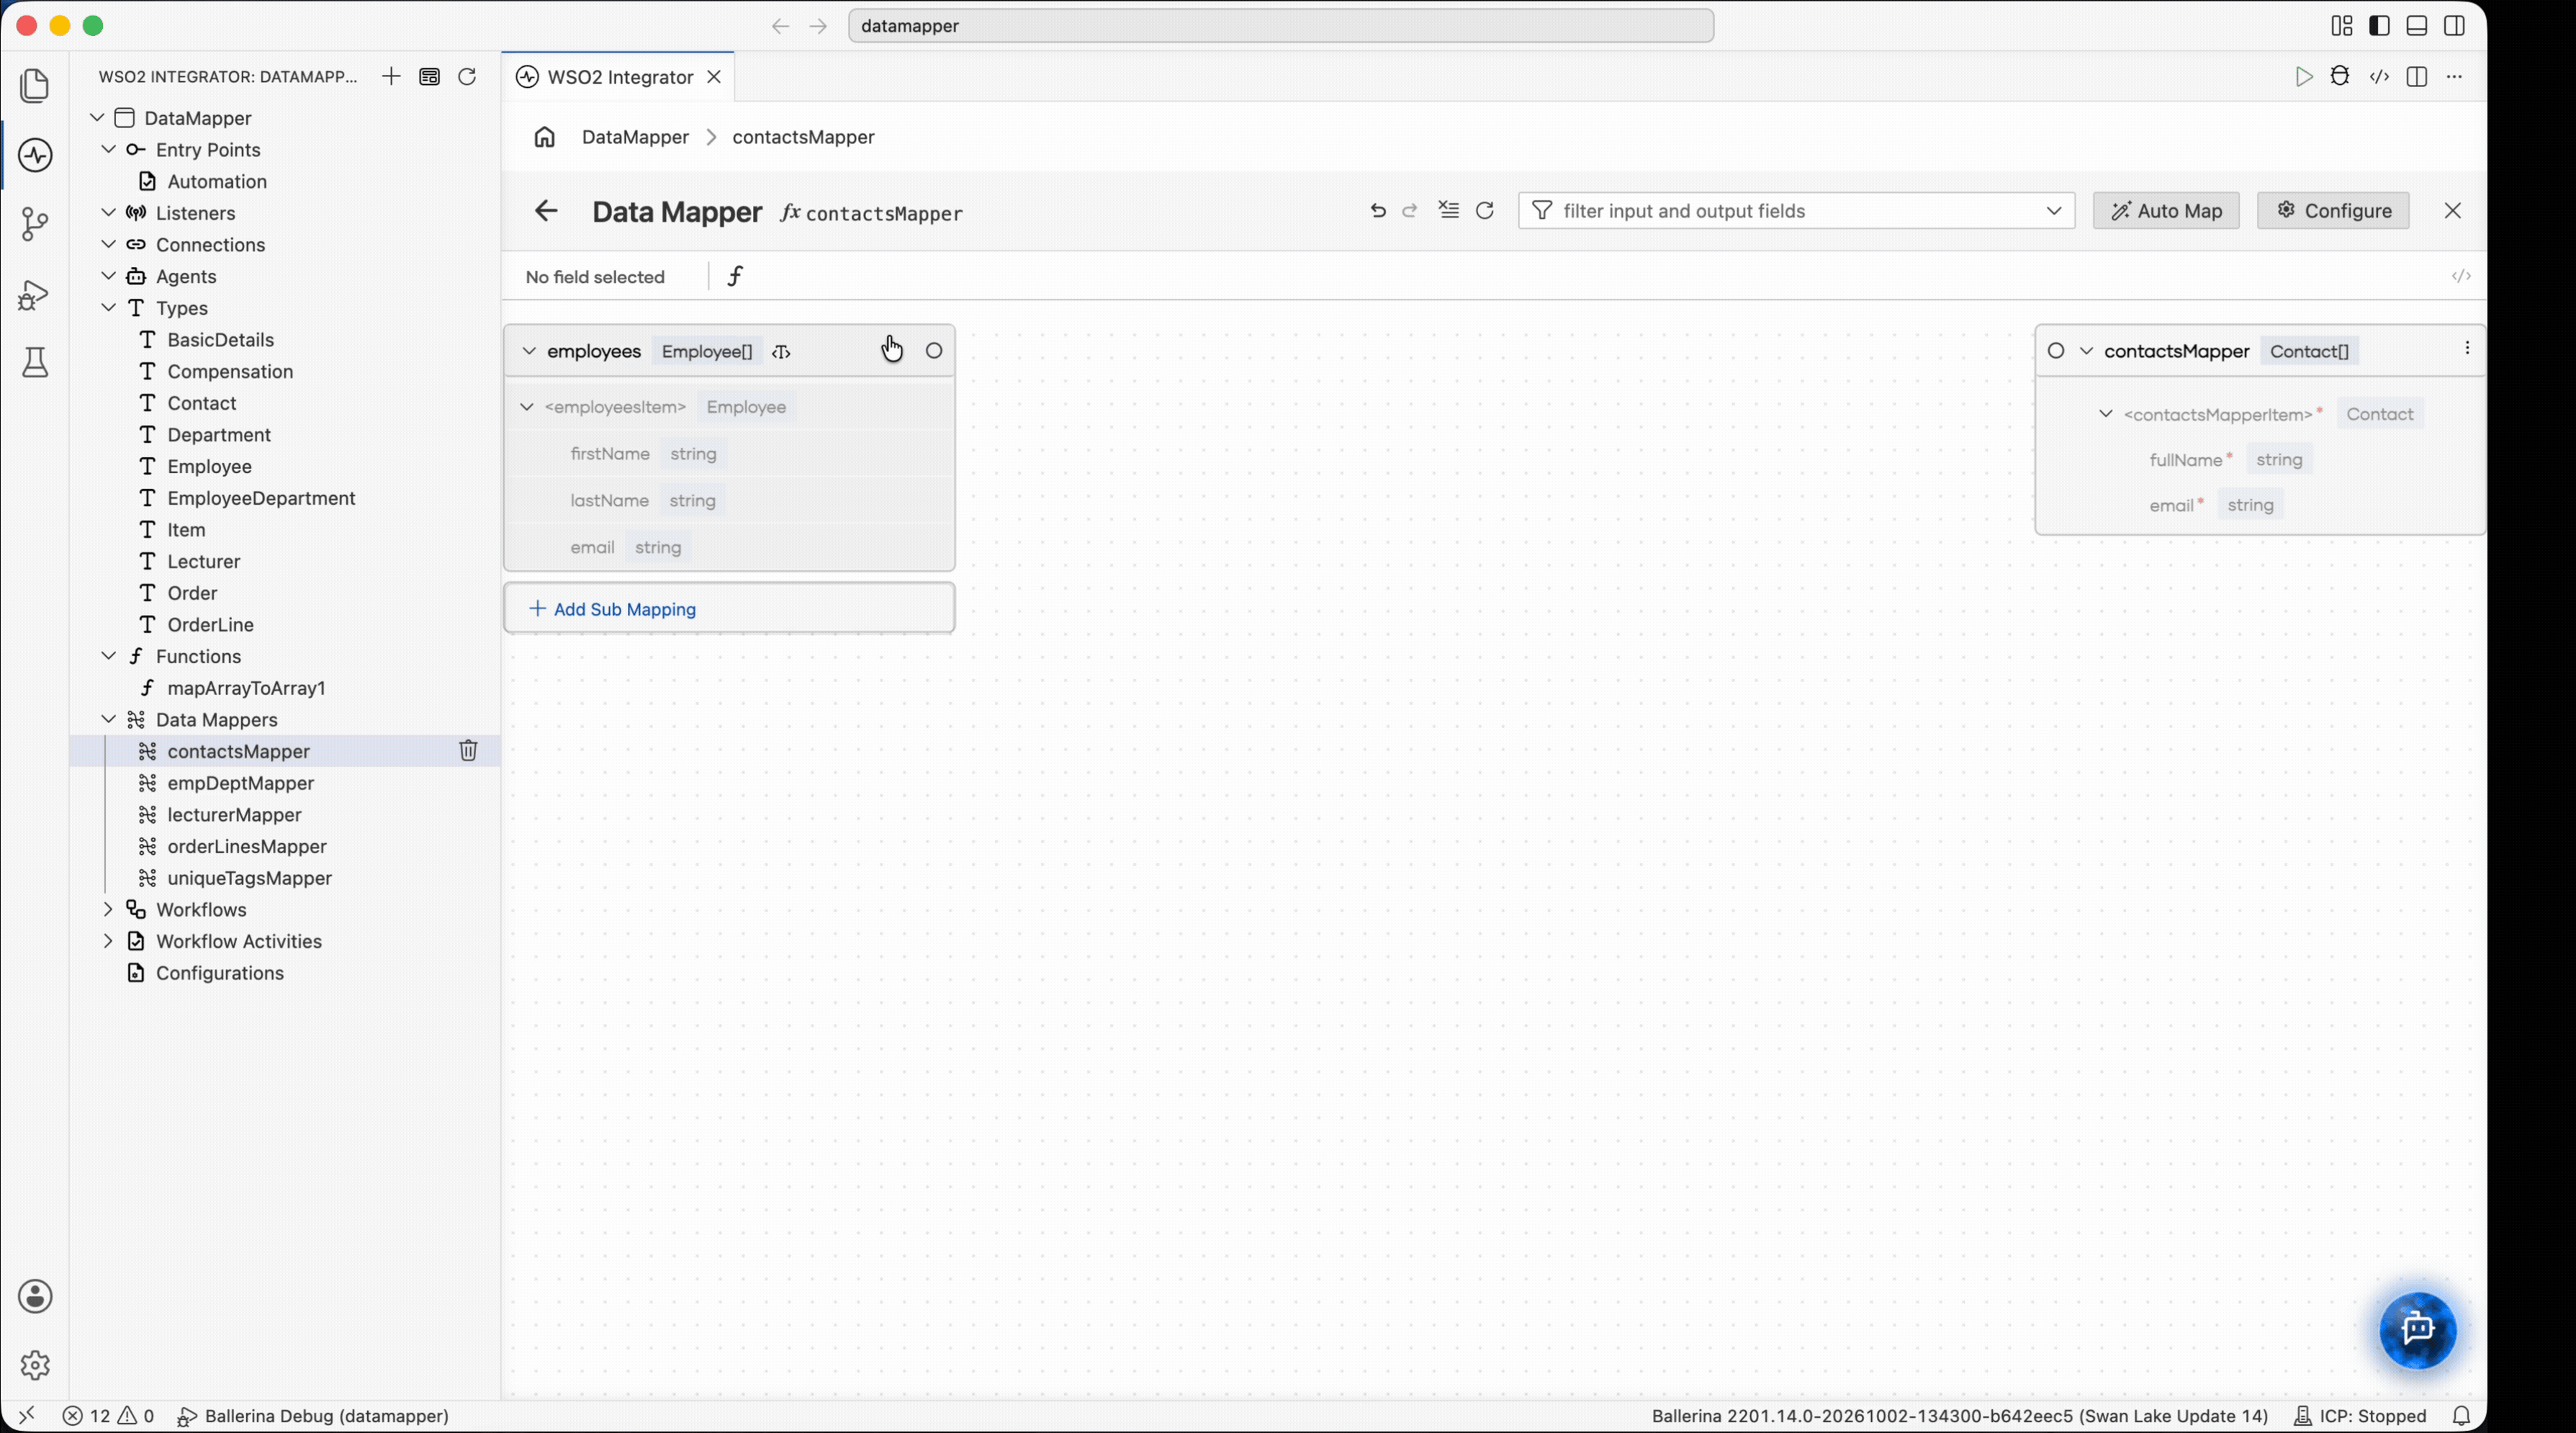The width and height of the screenshot is (2576, 1433).
Task: Click the DataMapper breadcrumb link
Action: (x=635, y=137)
